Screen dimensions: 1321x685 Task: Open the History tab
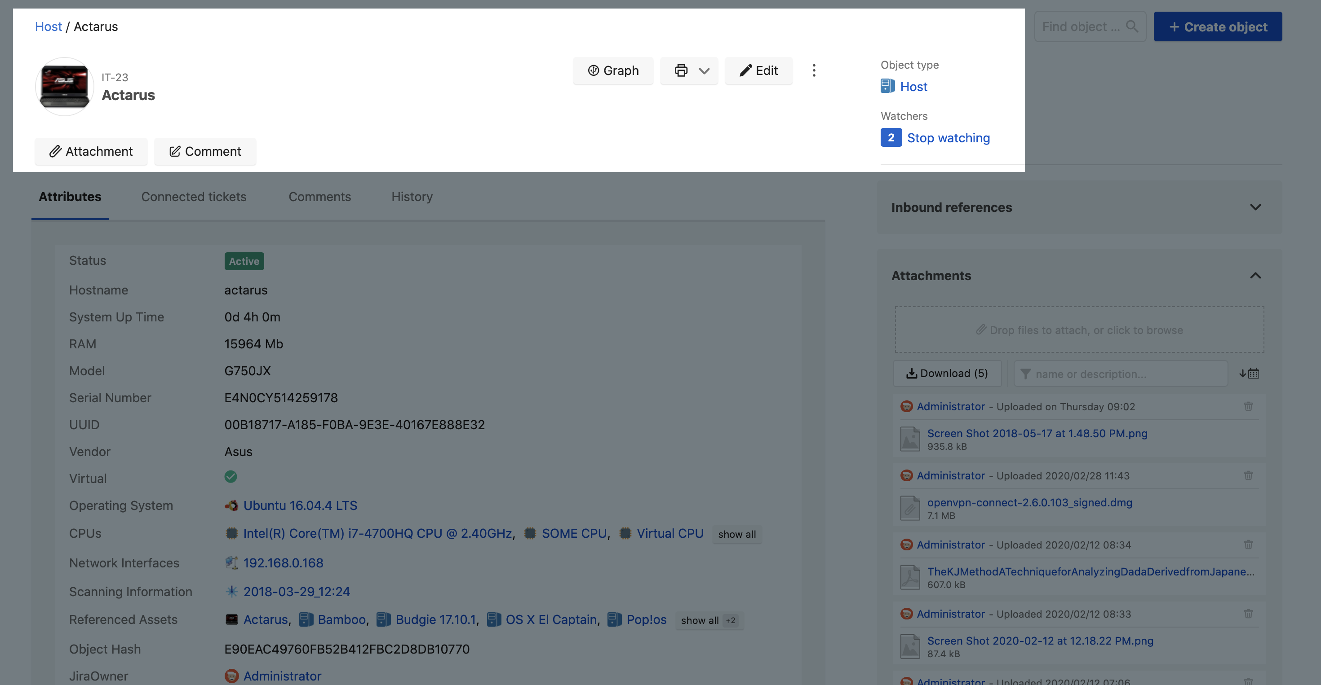click(x=412, y=197)
